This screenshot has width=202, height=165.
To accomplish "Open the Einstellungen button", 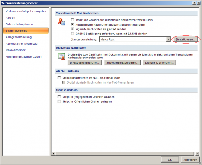I will 185,39.
